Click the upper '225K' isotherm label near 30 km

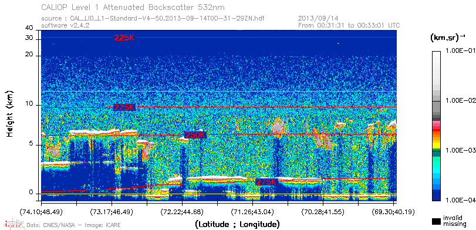(124, 38)
